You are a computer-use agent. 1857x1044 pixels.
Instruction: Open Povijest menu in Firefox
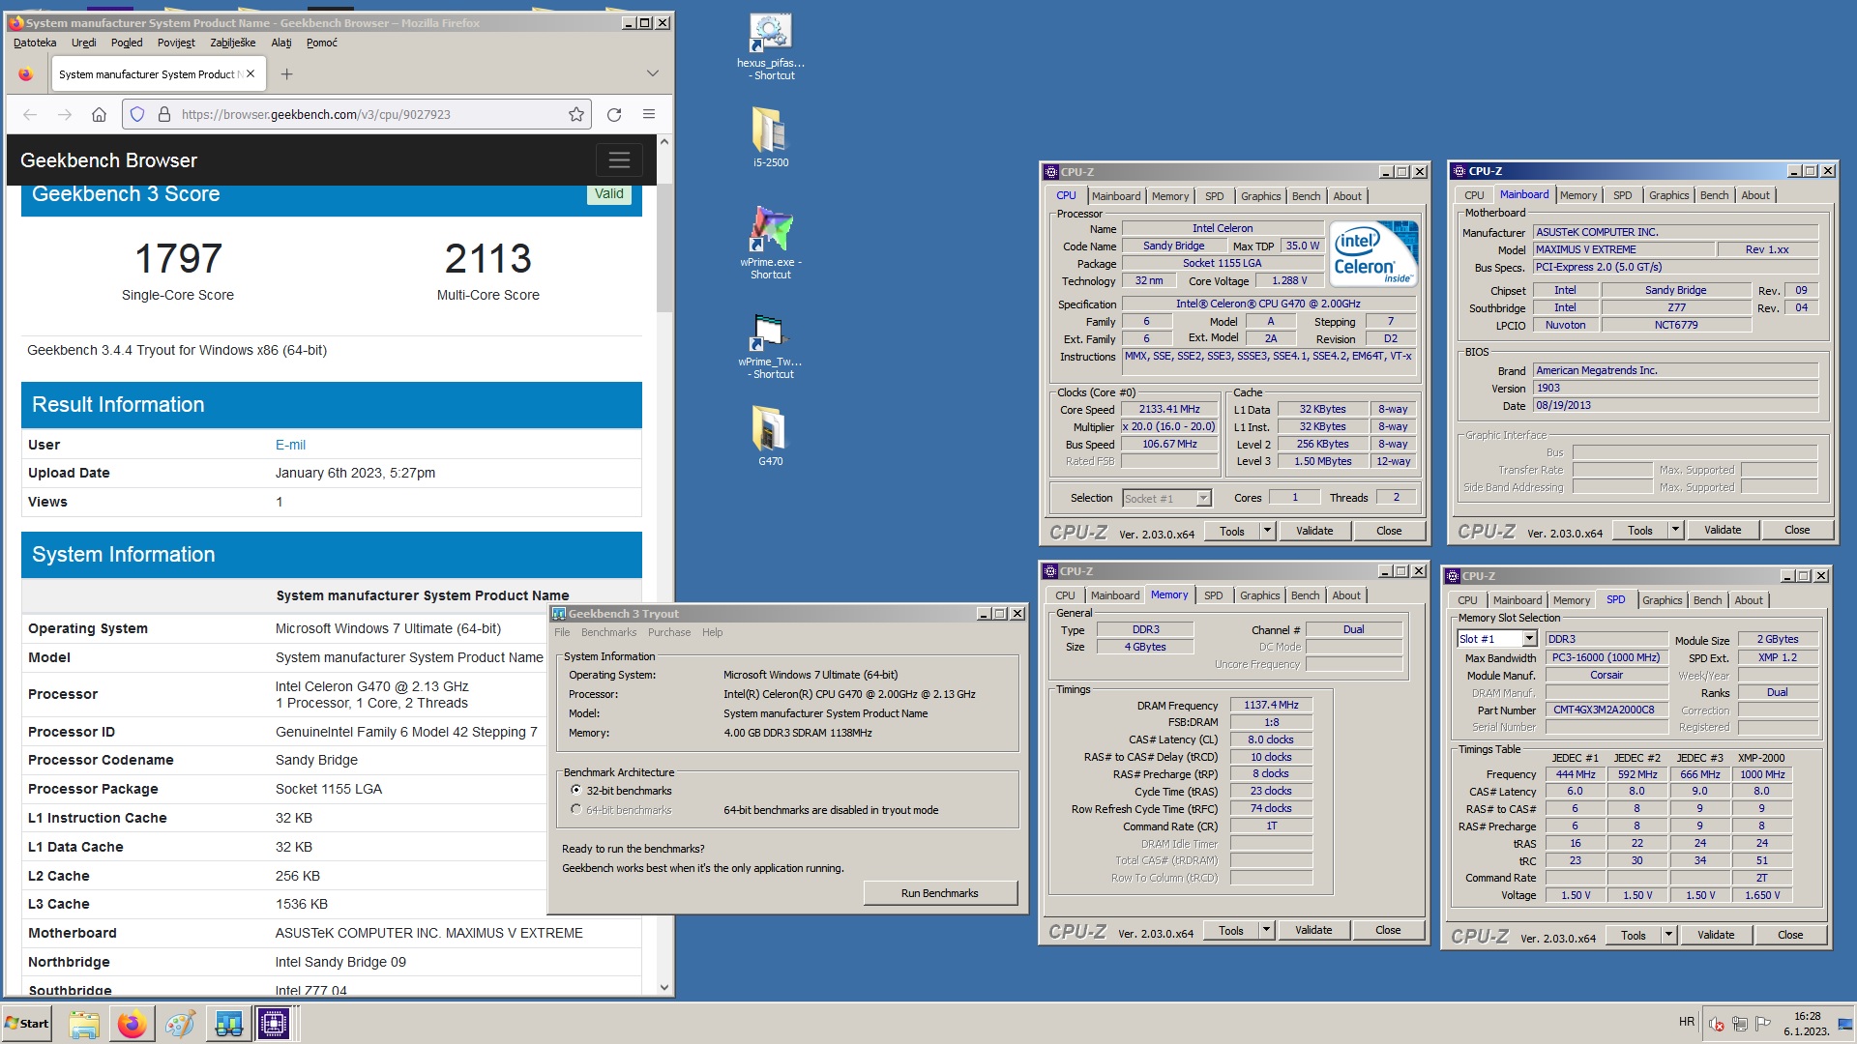176,43
